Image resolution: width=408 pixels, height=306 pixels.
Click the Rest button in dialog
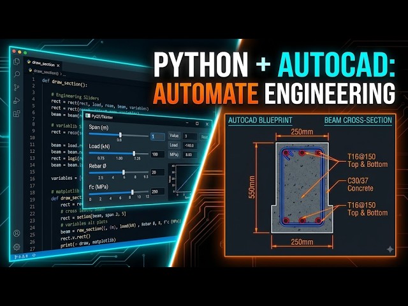[204, 137]
